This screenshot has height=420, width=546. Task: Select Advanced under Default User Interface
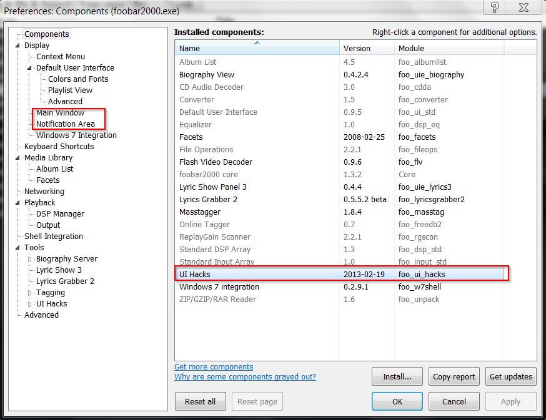[x=65, y=102]
